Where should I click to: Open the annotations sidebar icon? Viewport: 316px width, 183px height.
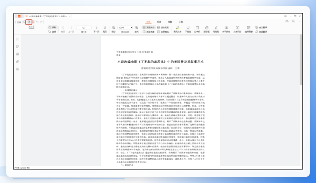click(x=17, y=47)
